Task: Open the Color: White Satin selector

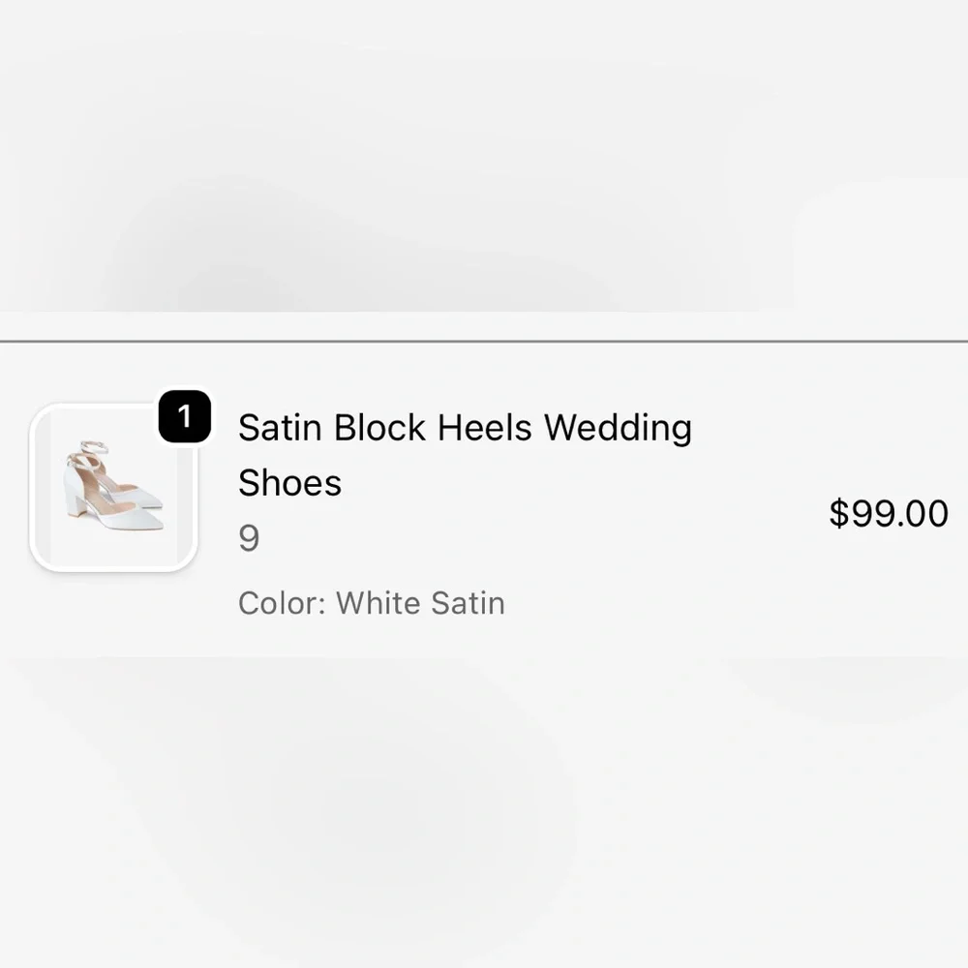Action: pyautogui.click(x=371, y=602)
